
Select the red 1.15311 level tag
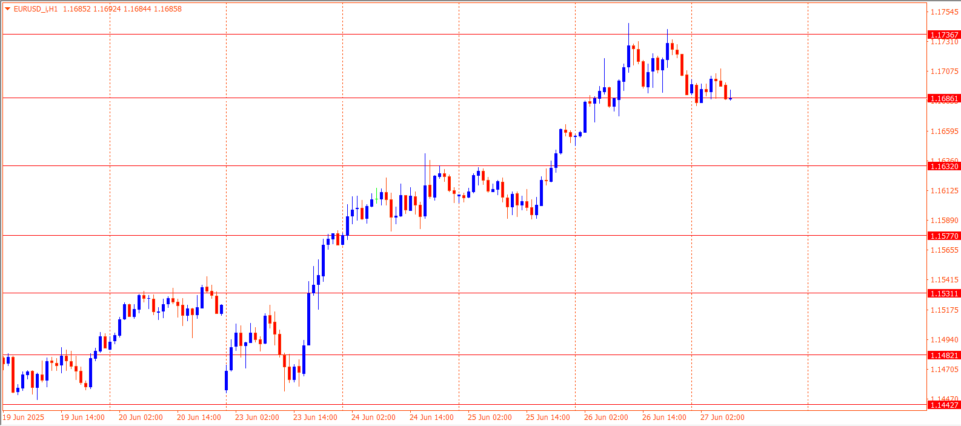click(944, 293)
